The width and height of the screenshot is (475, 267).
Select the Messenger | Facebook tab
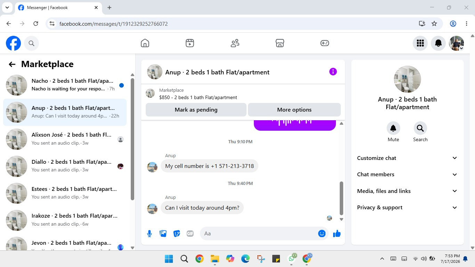tap(58, 8)
